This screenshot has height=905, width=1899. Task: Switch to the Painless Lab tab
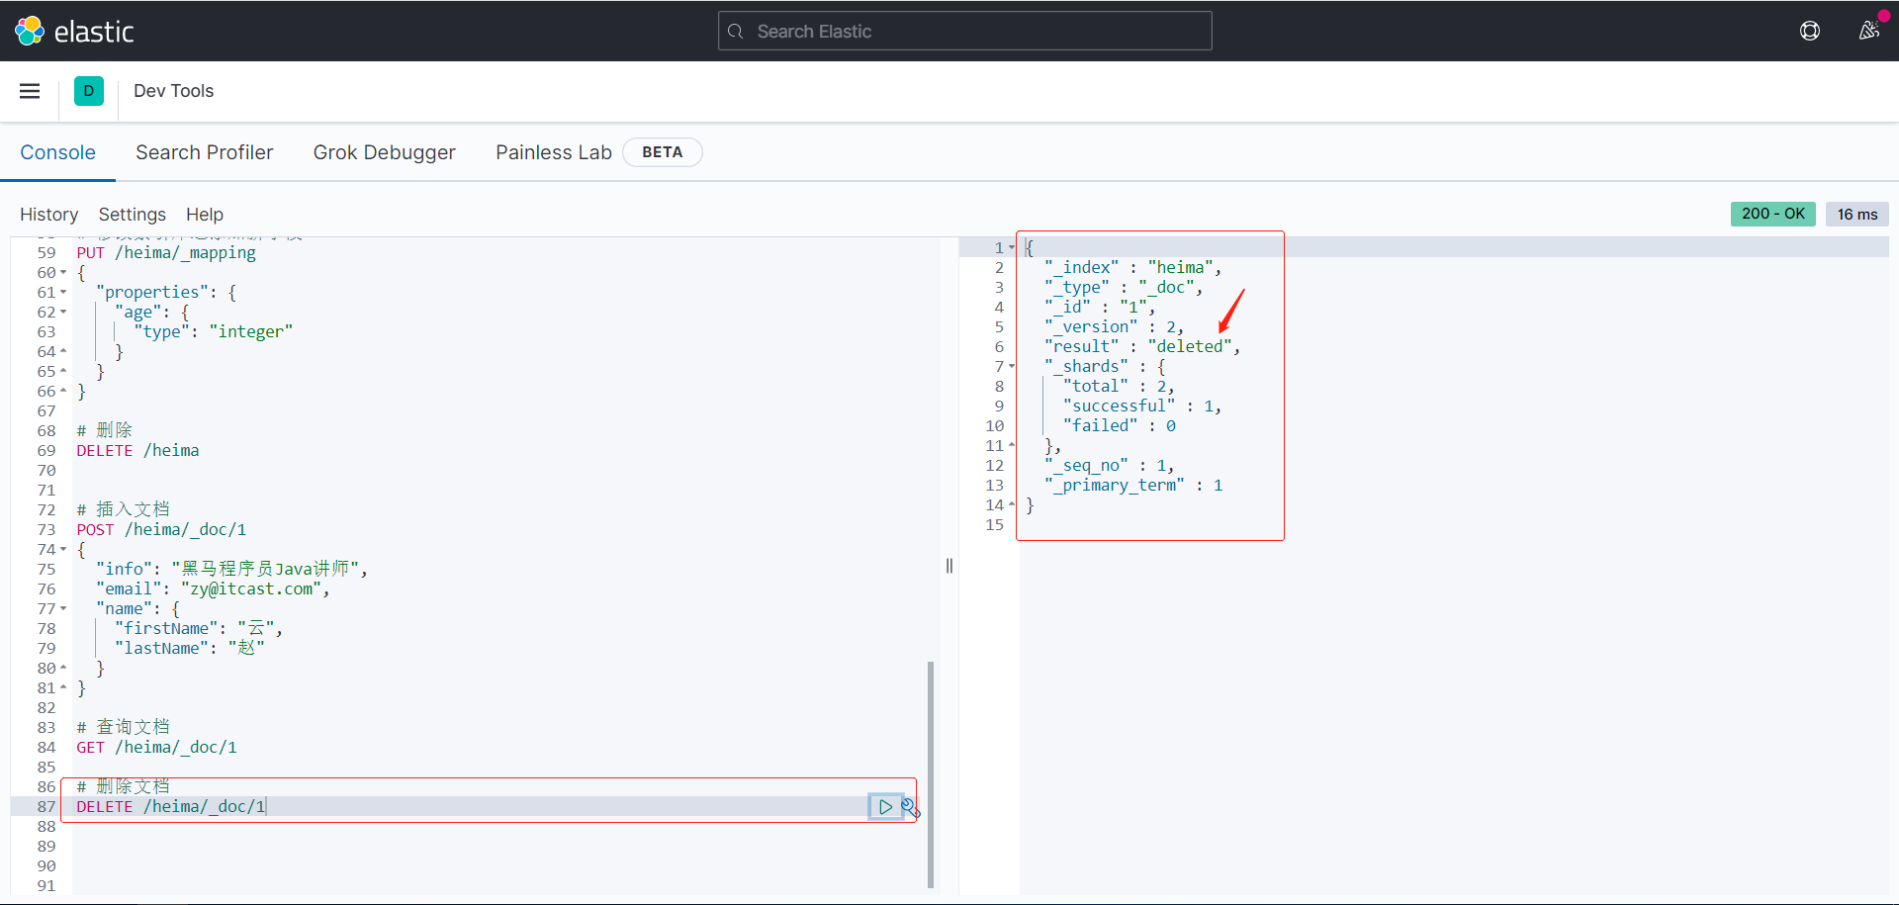[554, 152]
